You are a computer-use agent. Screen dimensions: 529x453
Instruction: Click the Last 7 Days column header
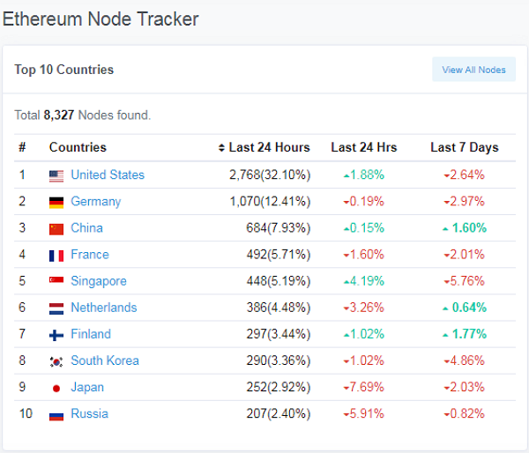tap(465, 148)
